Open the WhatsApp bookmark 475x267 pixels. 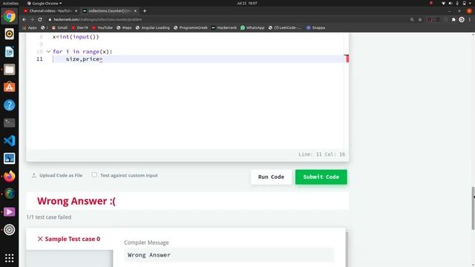252,27
